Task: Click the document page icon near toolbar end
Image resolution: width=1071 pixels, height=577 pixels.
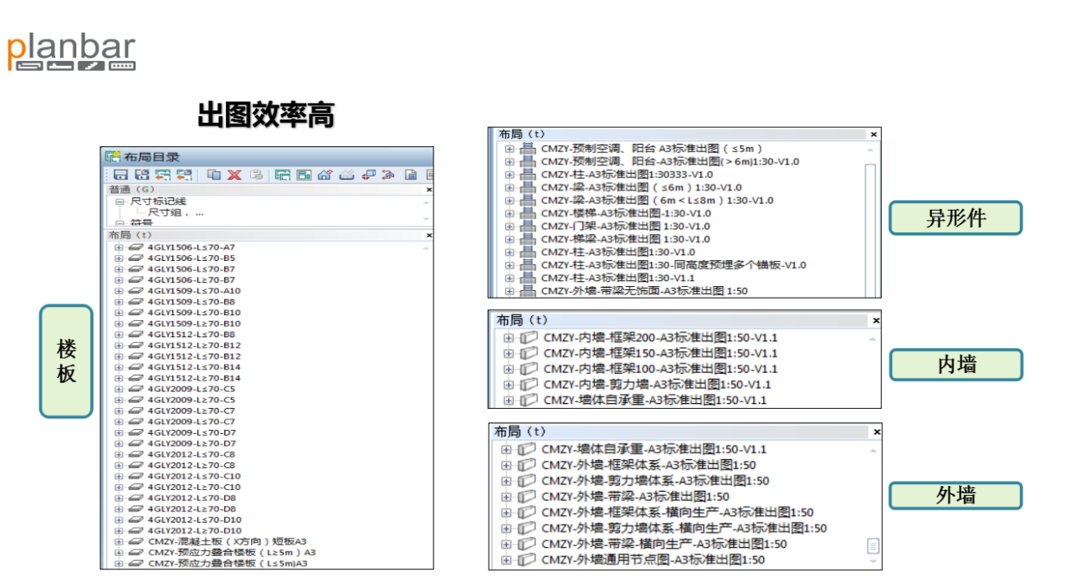Action: tap(411, 175)
